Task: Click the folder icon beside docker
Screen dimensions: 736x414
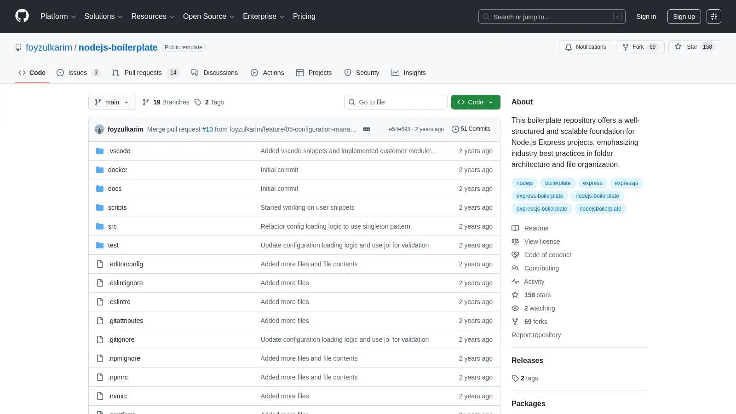Action: 100,170
